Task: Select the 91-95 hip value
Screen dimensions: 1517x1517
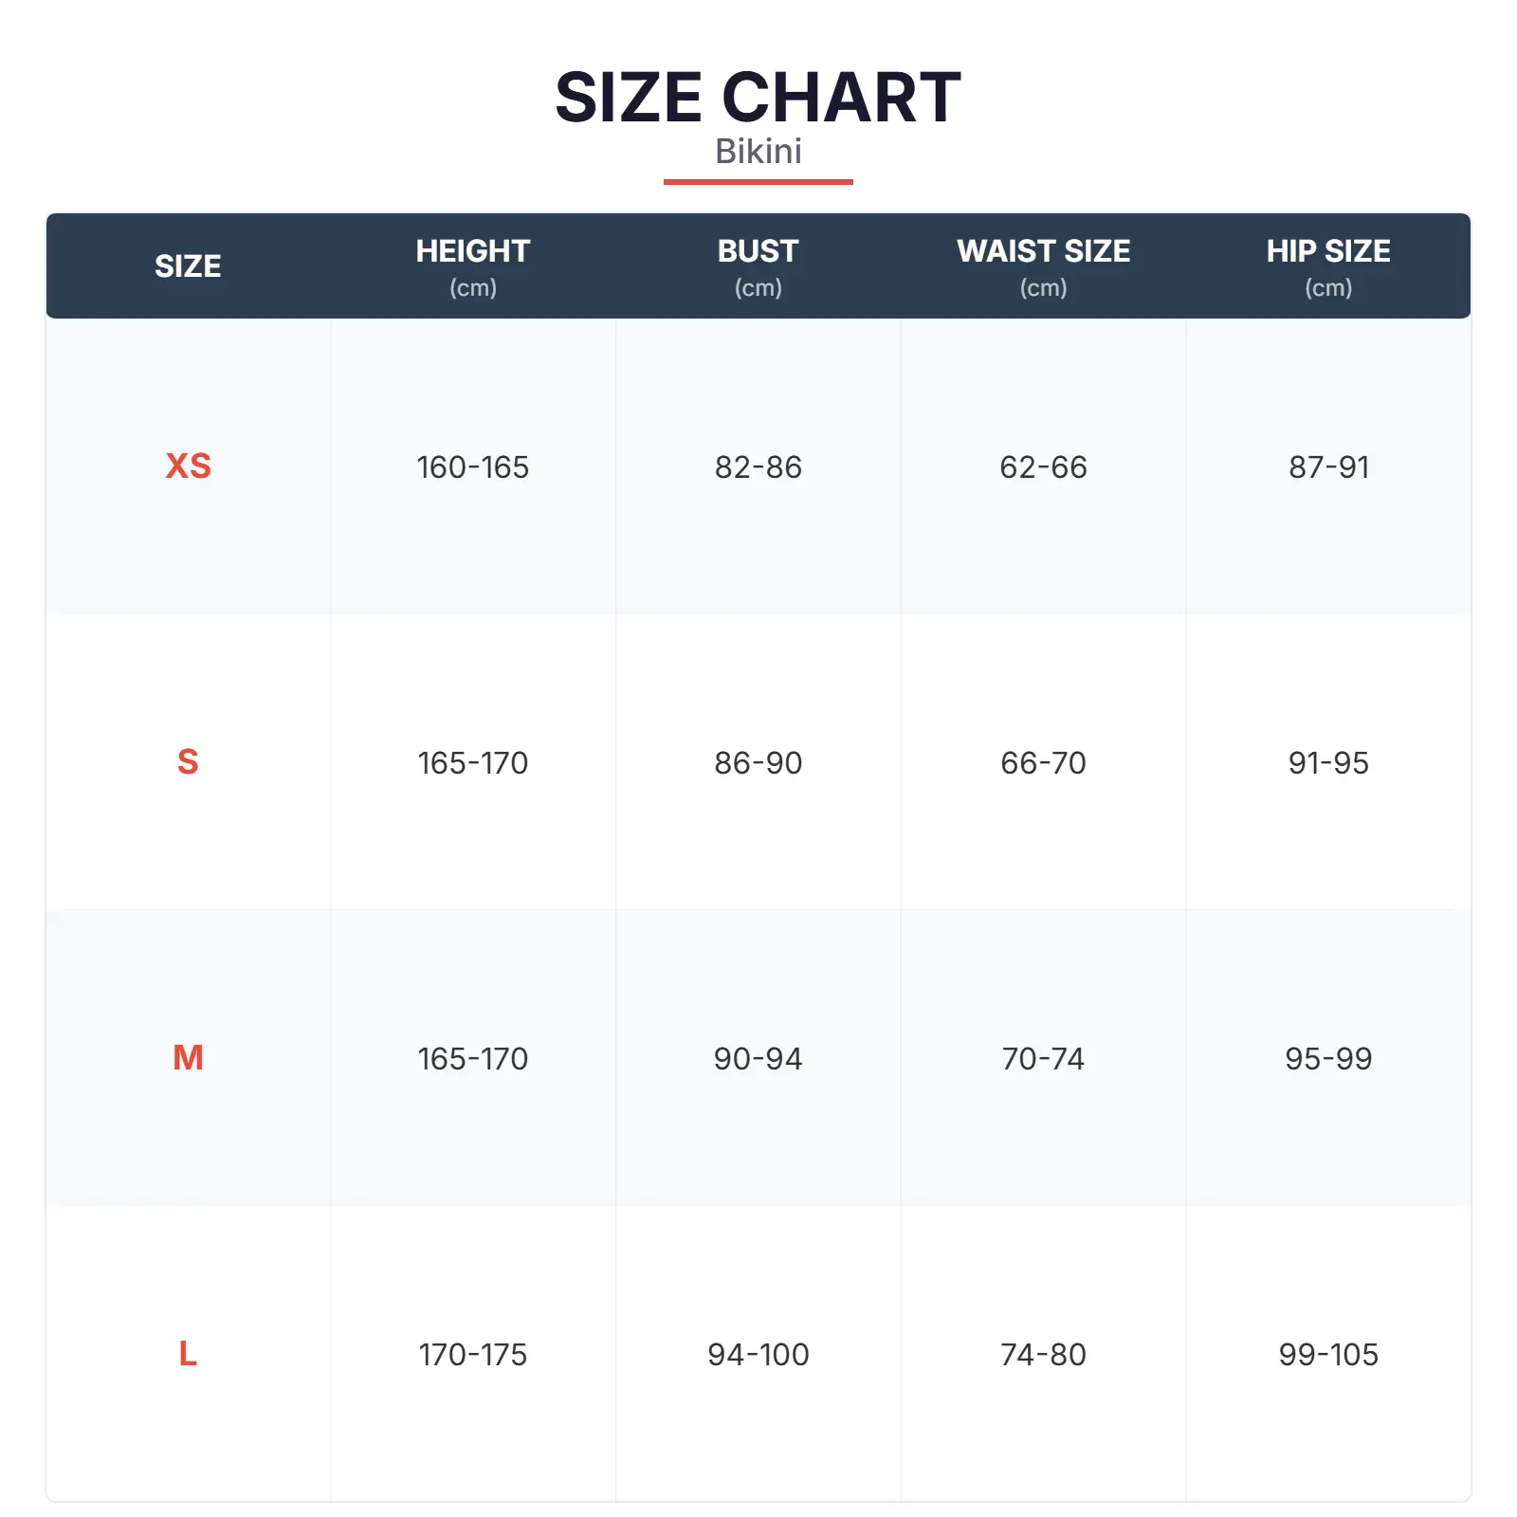Action: click(x=1327, y=763)
